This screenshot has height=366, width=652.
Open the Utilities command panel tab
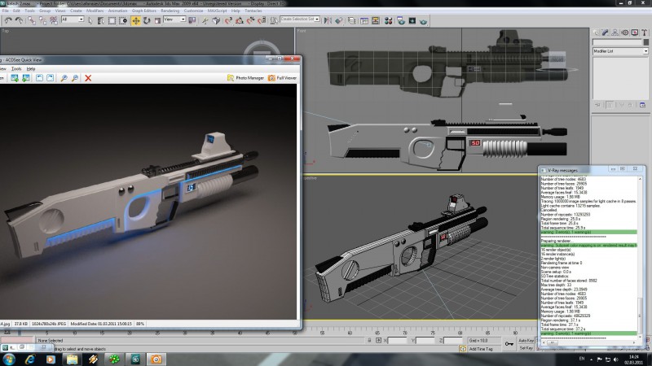coord(644,32)
